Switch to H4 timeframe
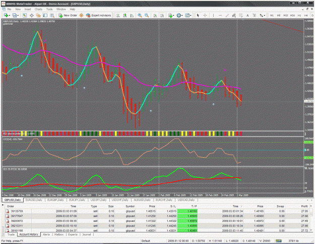Image resolution: width=315 pixels, height=244 pixels. [306, 16]
